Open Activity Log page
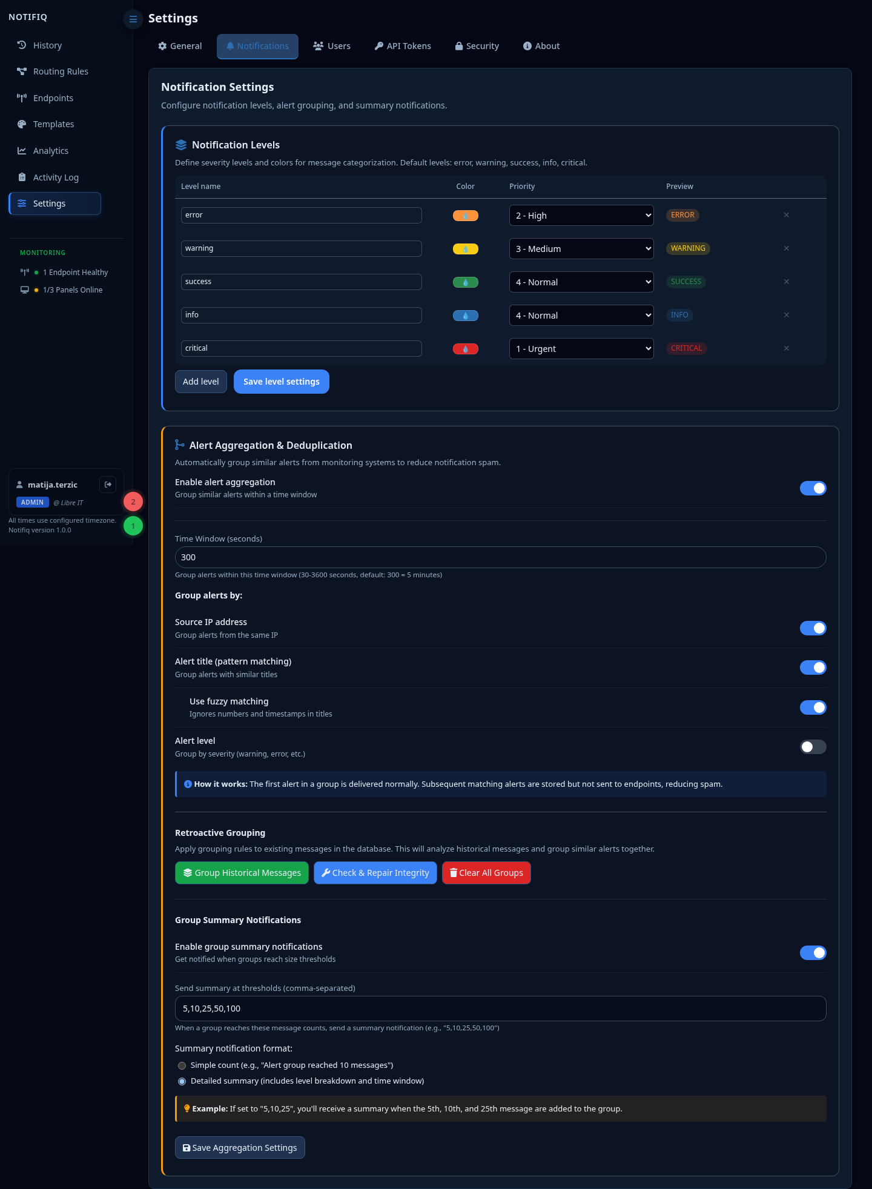This screenshot has height=1189, width=872. (x=54, y=177)
